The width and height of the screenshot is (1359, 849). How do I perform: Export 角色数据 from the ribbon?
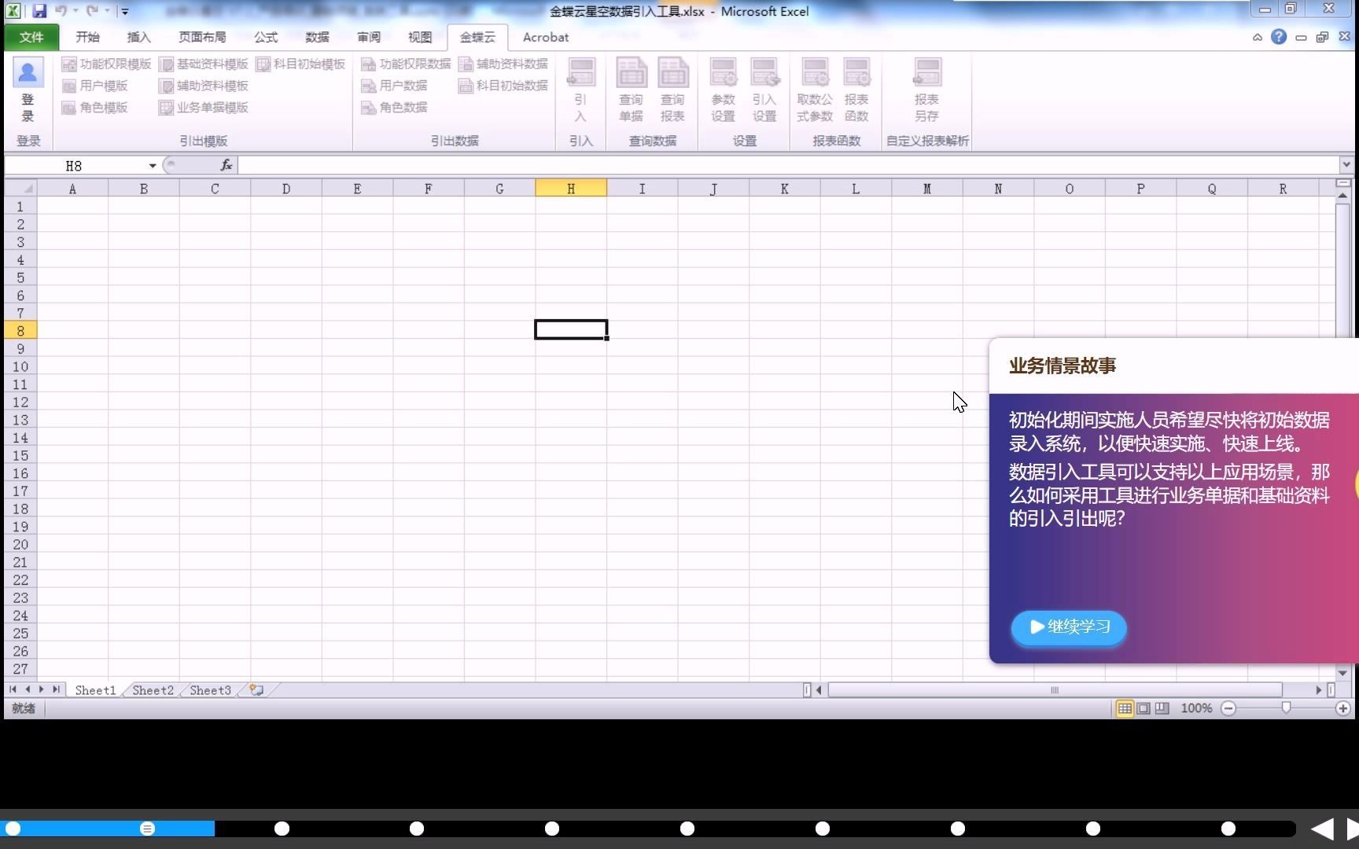coord(394,107)
